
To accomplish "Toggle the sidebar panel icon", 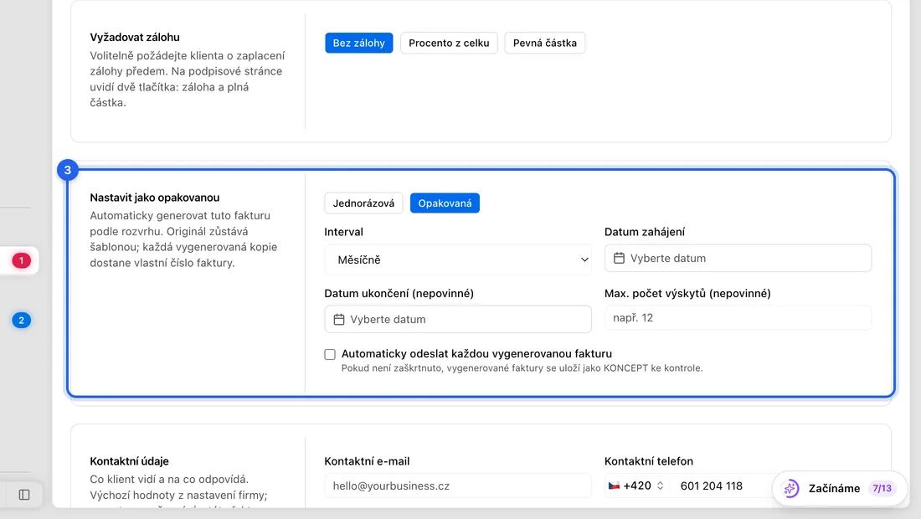I will [24, 495].
